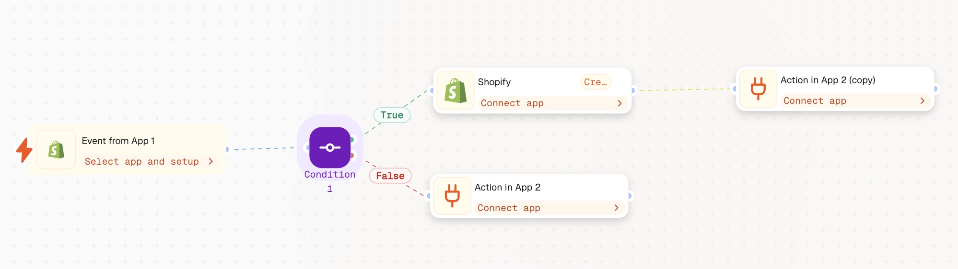This screenshot has height=269, width=958.
Task: Click the red false output port on Condition node
Action: pyautogui.click(x=352, y=156)
